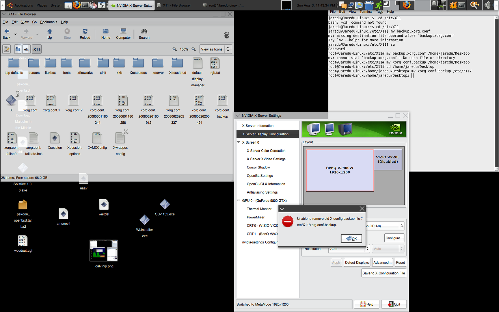The image size is (499, 312).
Task: Click the Reset button in NVIDIA settings
Action: 400,262
